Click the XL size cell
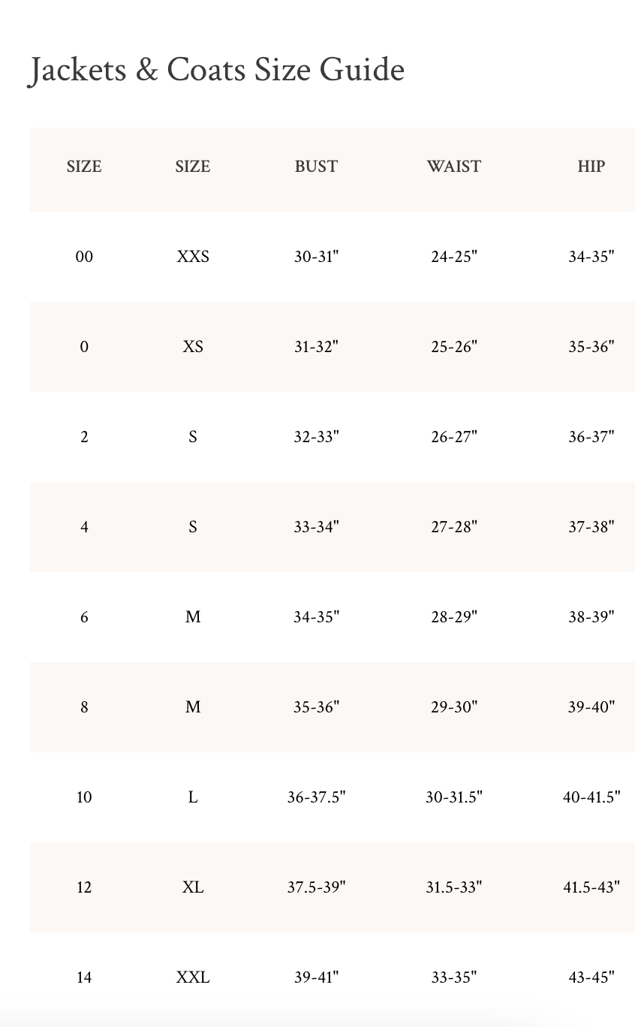The width and height of the screenshot is (635, 1027). point(193,887)
